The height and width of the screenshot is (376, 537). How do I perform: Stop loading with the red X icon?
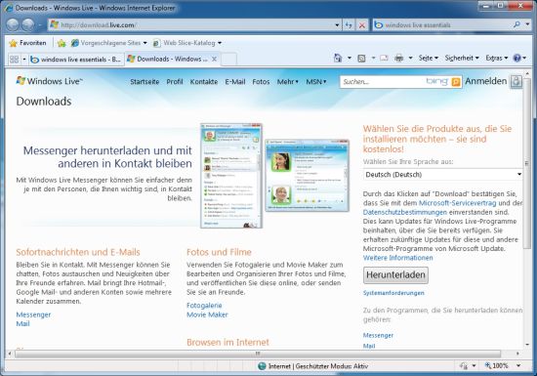point(361,24)
